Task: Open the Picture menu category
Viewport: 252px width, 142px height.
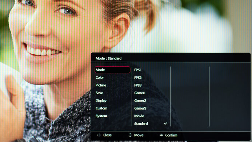Action: (x=101, y=85)
